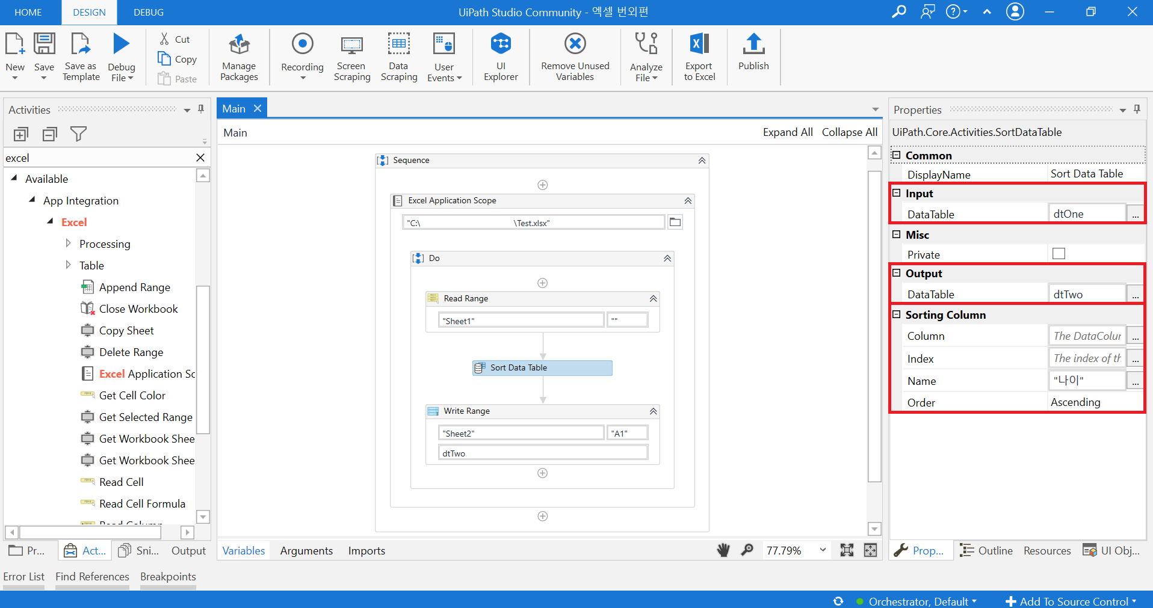Collapse the Do container
Screen dimensions: 1153x608
(667, 259)
